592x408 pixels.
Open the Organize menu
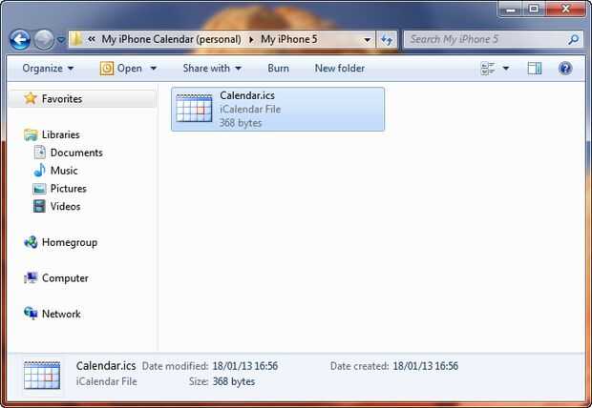(x=48, y=69)
